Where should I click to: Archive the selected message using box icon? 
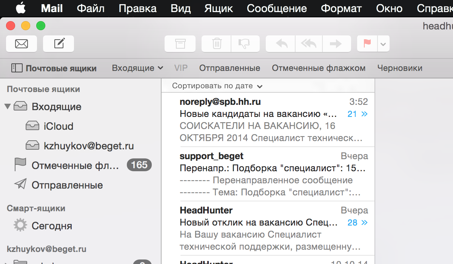[180, 44]
